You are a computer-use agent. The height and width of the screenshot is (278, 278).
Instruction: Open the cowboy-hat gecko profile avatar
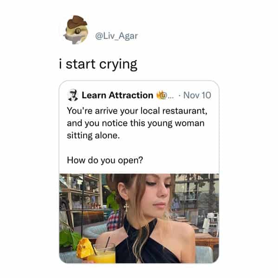[x=76, y=30]
